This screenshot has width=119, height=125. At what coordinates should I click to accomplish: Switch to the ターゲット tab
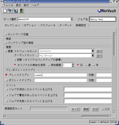point(65,25)
